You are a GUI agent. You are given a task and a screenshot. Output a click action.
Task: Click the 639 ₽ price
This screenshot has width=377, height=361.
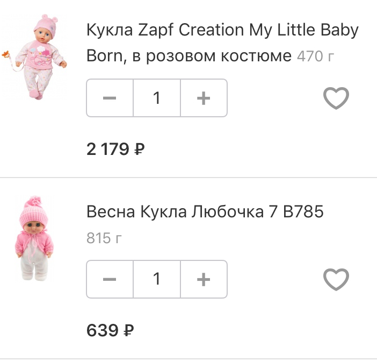[x=110, y=329]
